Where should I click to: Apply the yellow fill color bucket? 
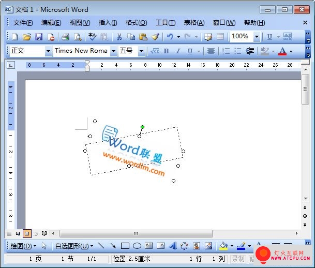[223, 246]
